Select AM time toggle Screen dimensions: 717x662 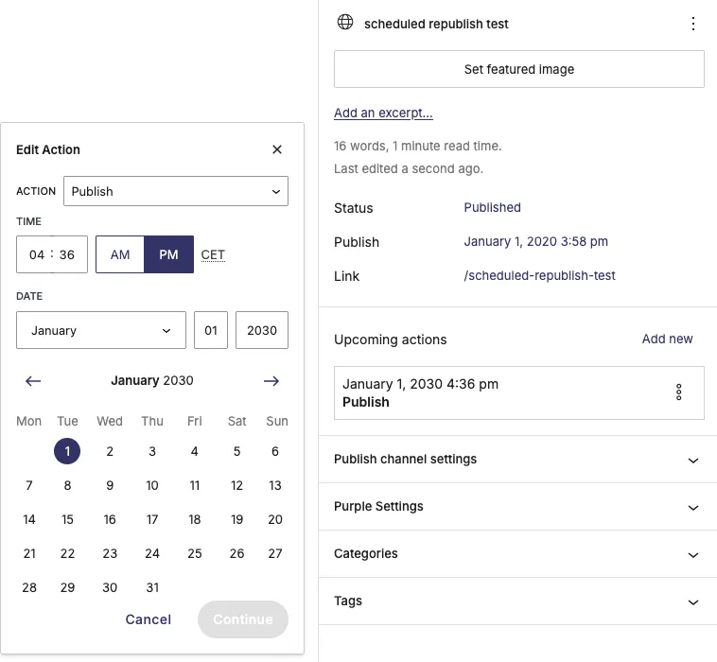pos(120,254)
